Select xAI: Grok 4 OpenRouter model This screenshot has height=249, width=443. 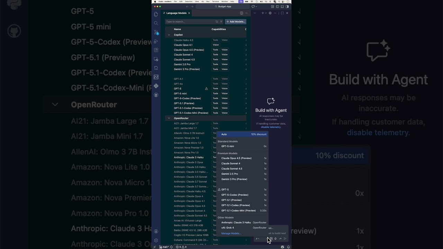point(243,228)
